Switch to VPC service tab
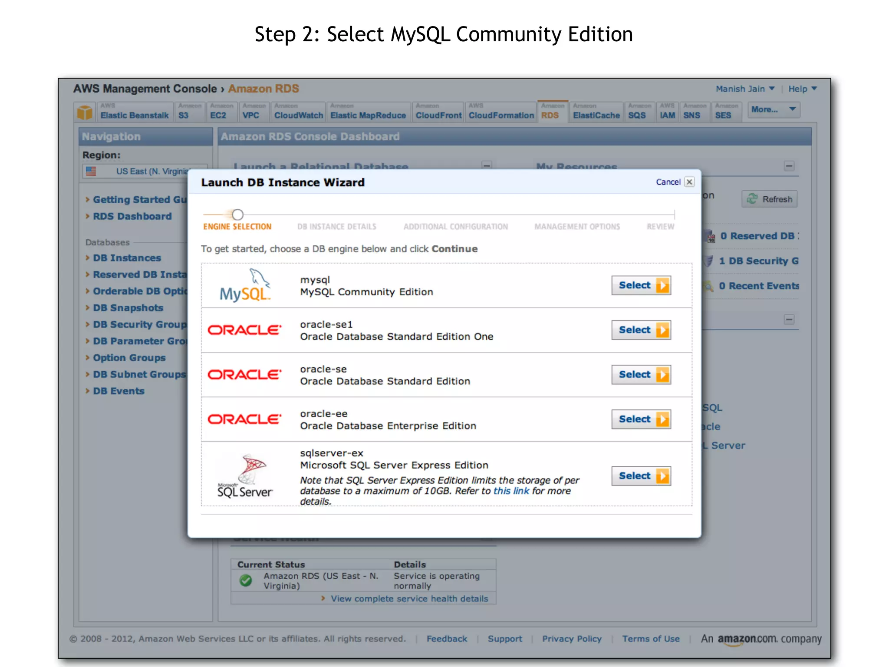The height and width of the screenshot is (667, 889). coord(254,112)
